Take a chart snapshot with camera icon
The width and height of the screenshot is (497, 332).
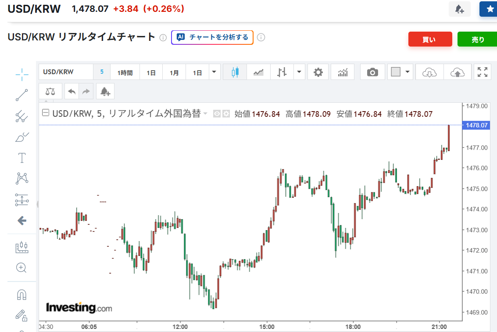coord(372,72)
